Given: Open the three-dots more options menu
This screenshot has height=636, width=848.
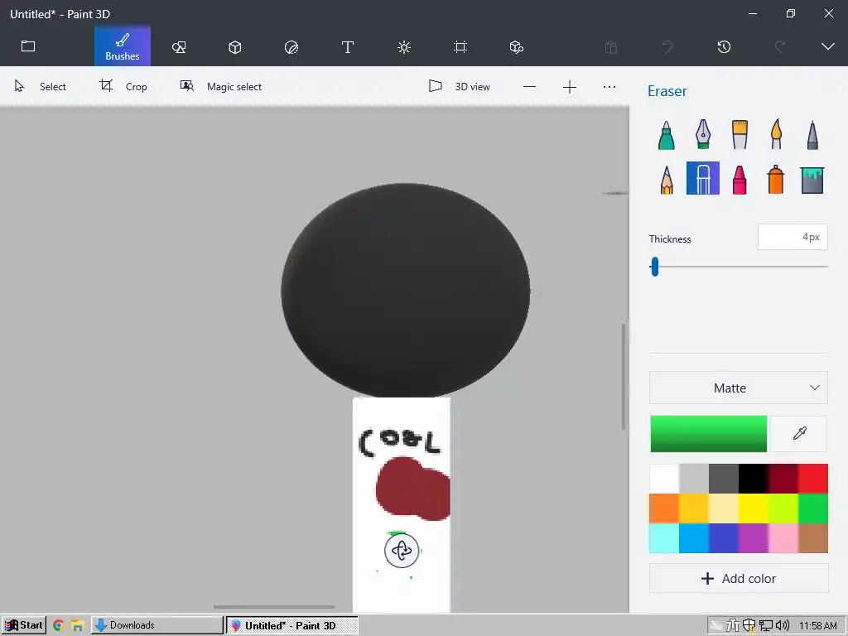Looking at the screenshot, I should (x=609, y=86).
